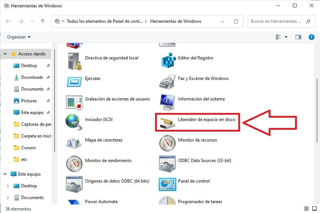
Task: Open the Editor del Registro icon
Action: point(169,60)
